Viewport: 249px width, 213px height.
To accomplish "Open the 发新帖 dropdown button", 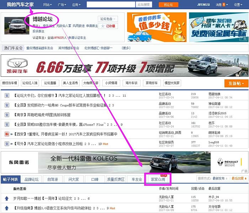I will [x=236, y=83].
